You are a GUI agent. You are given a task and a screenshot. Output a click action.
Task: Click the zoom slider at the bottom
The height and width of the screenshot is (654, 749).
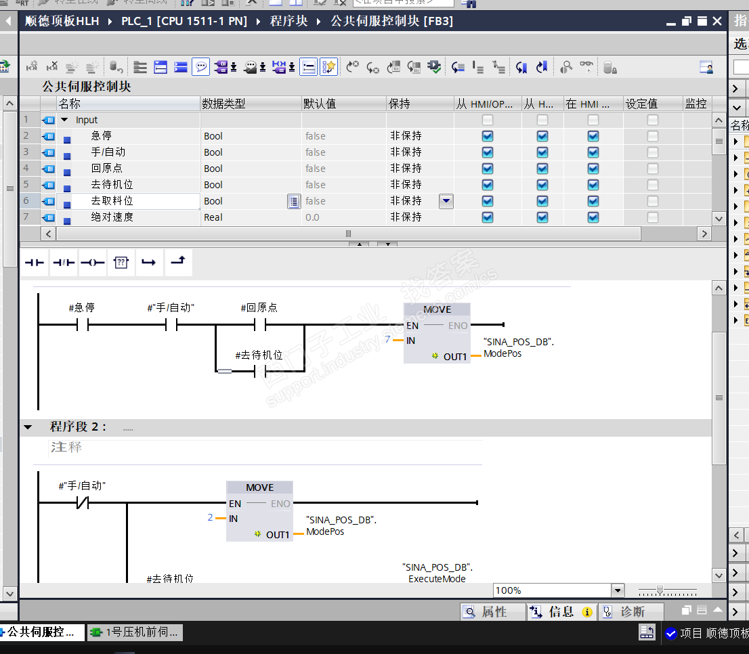click(x=660, y=590)
